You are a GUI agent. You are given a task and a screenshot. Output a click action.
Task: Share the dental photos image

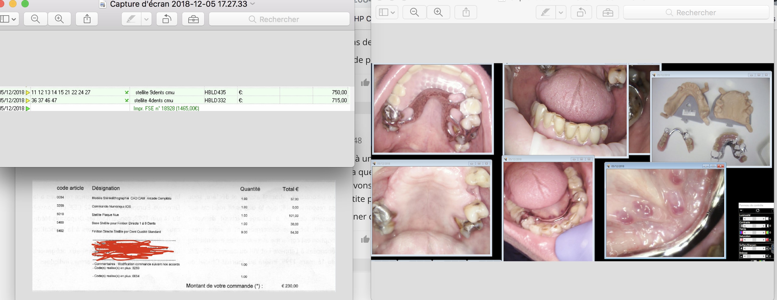point(466,12)
